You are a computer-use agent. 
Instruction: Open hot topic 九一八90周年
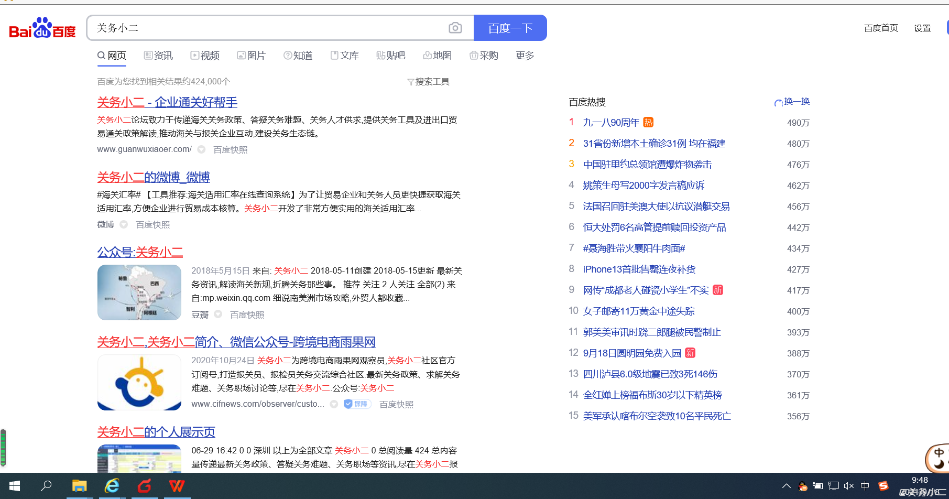612,123
